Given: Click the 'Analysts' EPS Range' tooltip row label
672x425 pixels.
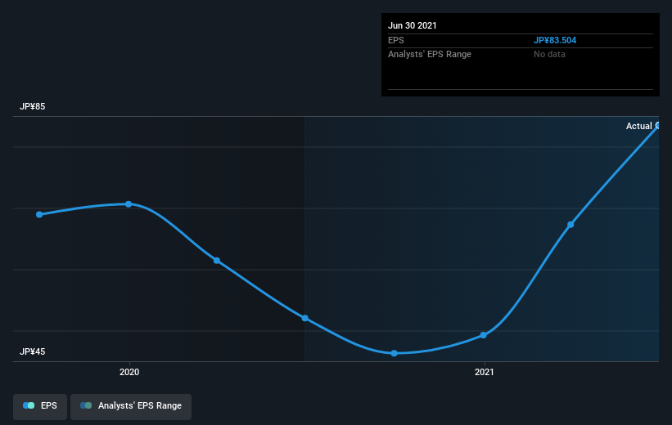Looking at the screenshot, I should coord(430,55).
